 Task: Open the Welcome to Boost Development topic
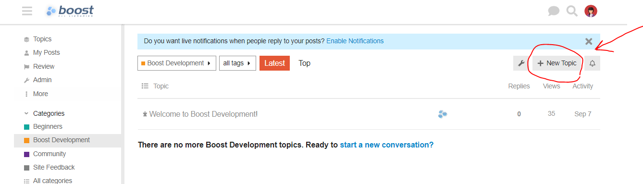click(203, 114)
